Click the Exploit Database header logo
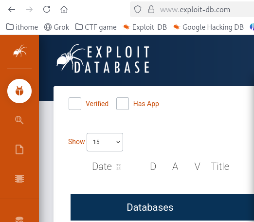Viewport: 254px width, 222px height. coord(103,59)
